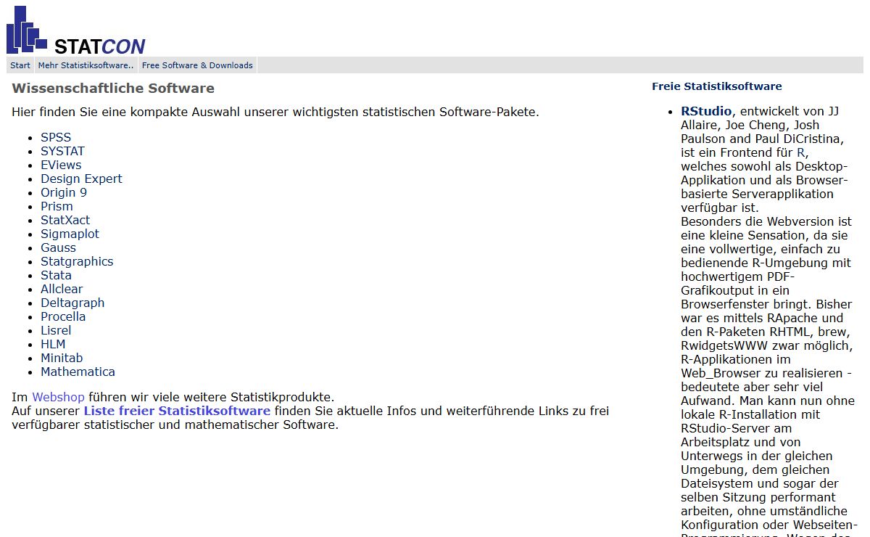Image resolution: width=870 pixels, height=537 pixels.
Task: Select the Gauss link
Action: 58,247
